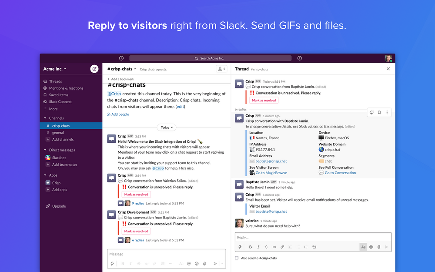Open the help question mark icon
The height and width of the screenshot is (272, 435).
tap(300, 58)
